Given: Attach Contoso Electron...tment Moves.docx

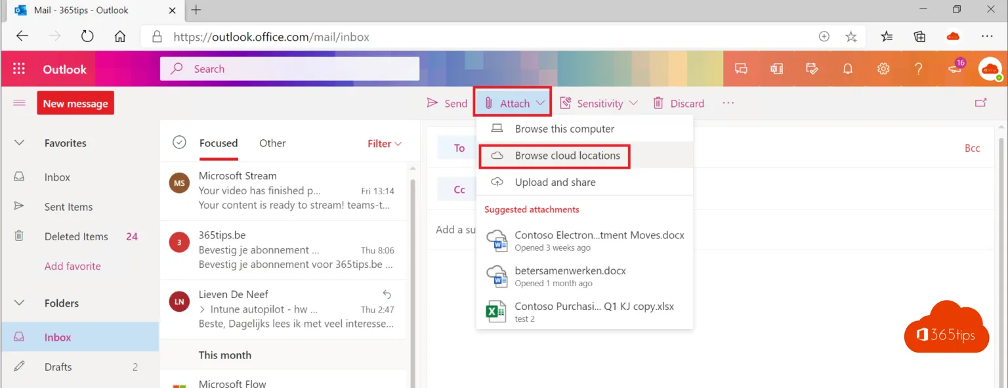Looking at the screenshot, I should pyautogui.click(x=585, y=241).
